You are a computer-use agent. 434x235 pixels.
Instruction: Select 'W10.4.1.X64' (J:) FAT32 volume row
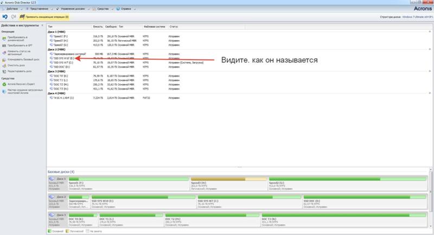pyautogui.click(x=239, y=98)
